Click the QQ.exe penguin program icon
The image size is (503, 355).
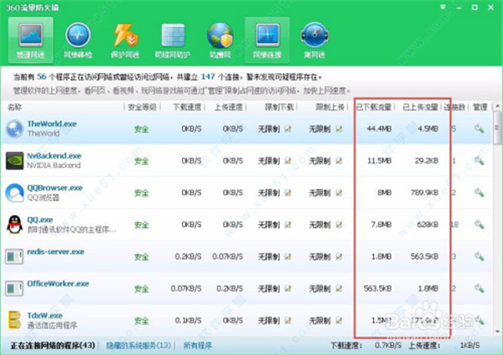coord(15,225)
